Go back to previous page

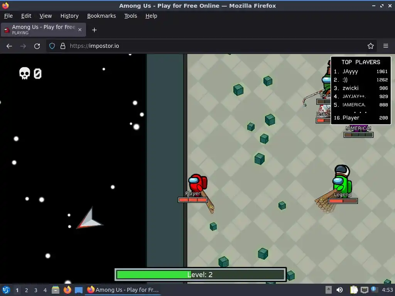(x=9, y=46)
